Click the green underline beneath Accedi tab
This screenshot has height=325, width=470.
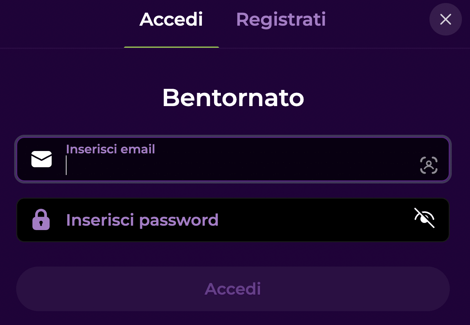tap(172, 47)
